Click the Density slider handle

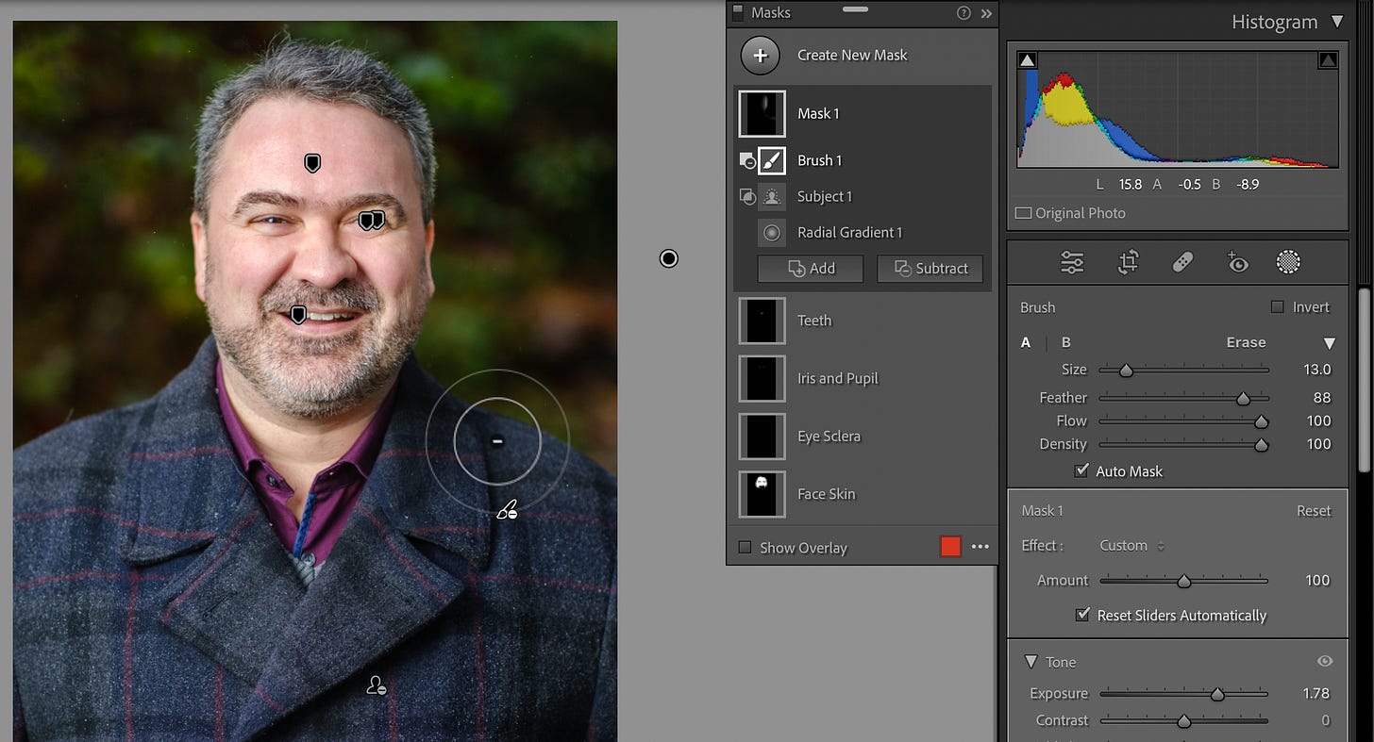(x=1261, y=445)
